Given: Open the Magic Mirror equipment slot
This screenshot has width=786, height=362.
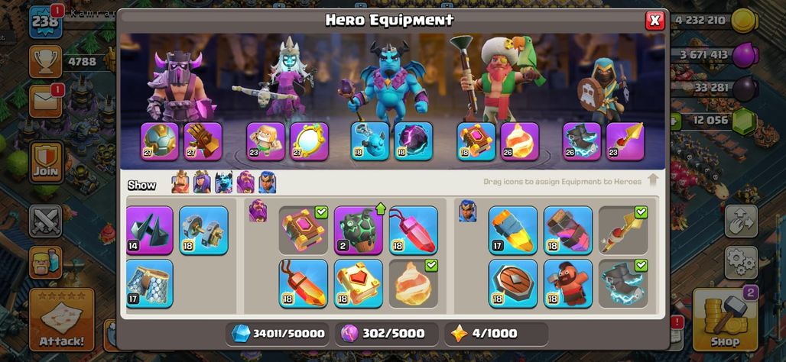Looking at the screenshot, I should click(310, 141).
